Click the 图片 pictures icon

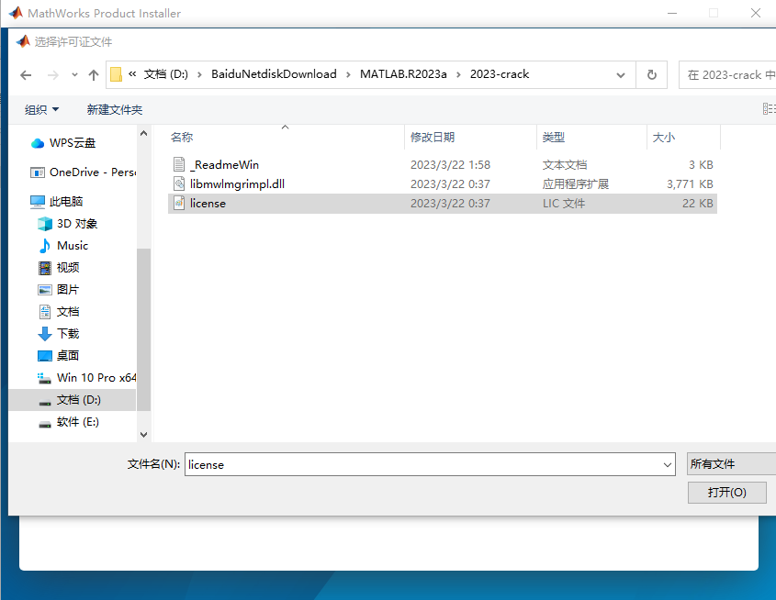pos(45,290)
